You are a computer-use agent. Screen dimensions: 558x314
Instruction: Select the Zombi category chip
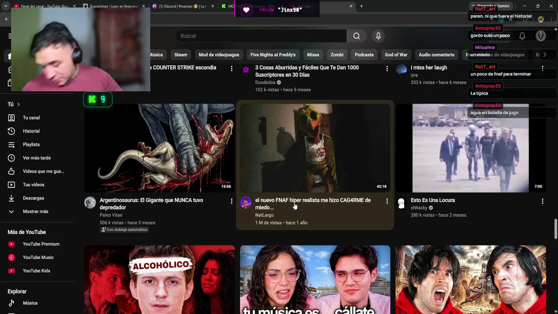337,55
